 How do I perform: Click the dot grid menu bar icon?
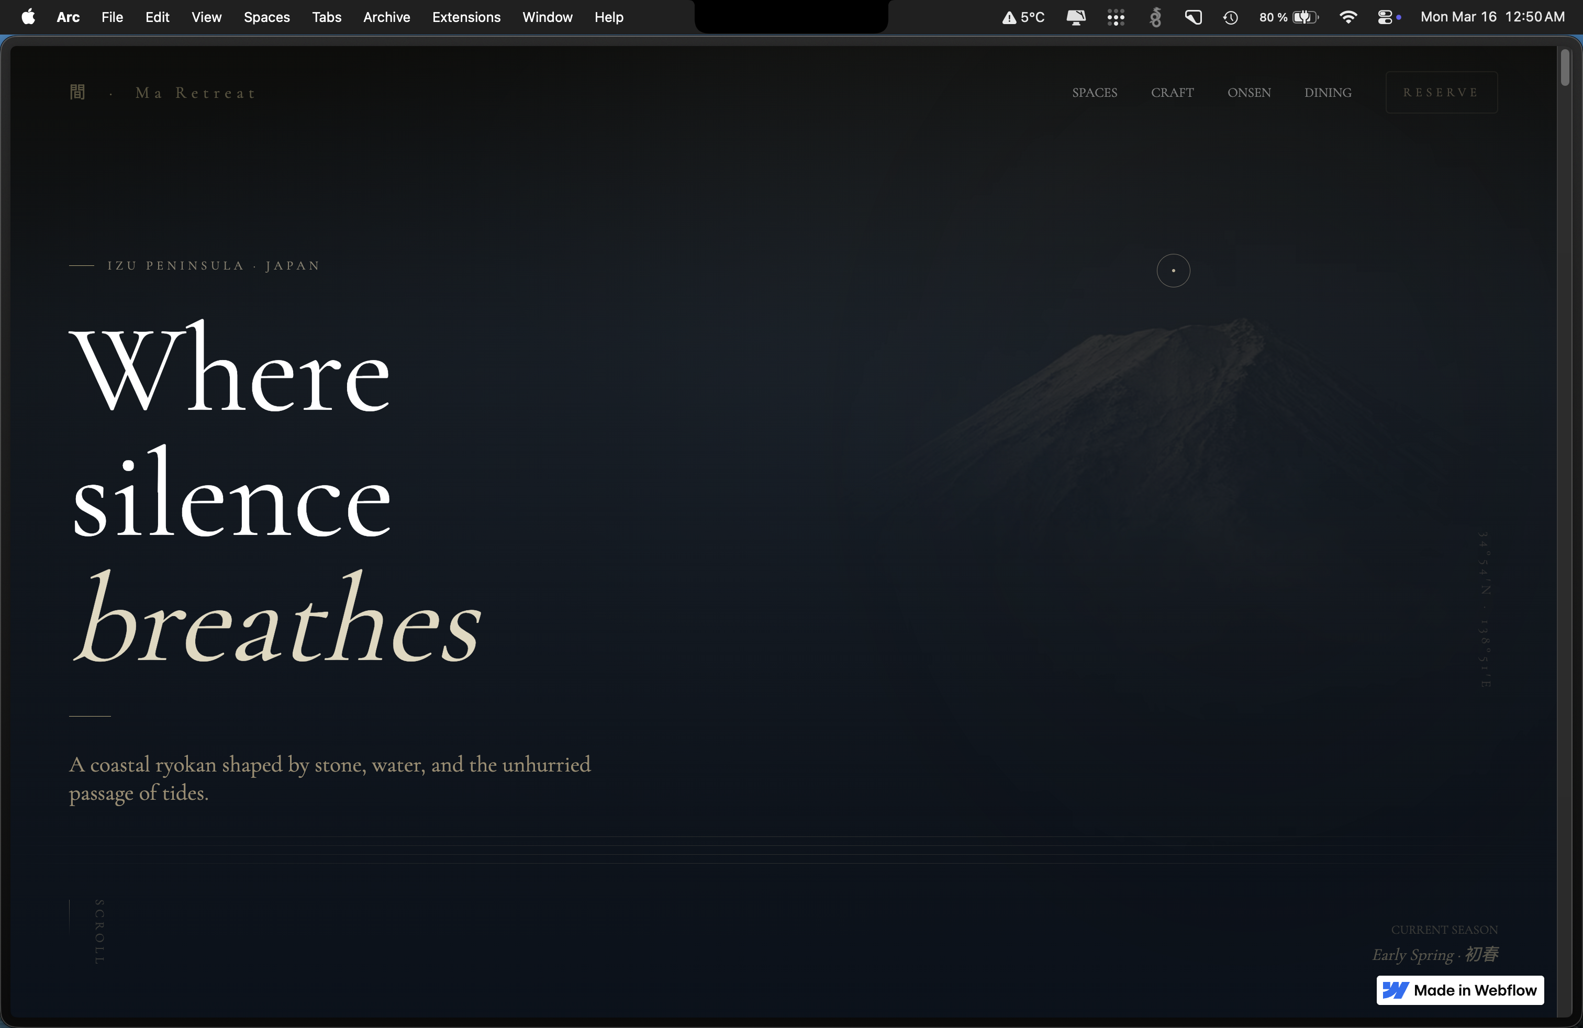tap(1116, 17)
